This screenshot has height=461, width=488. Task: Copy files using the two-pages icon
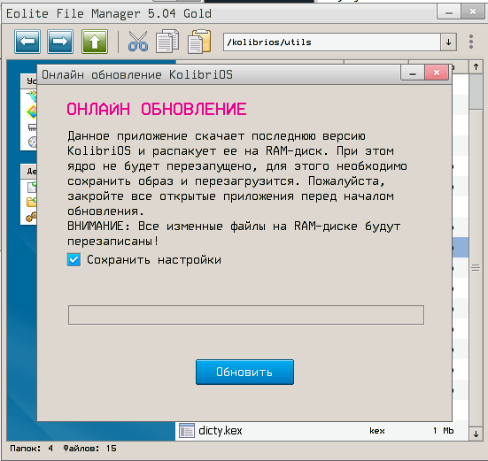tap(167, 41)
